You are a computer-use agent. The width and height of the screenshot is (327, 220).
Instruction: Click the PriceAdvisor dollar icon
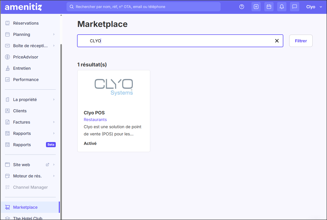click(x=7, y=57)
